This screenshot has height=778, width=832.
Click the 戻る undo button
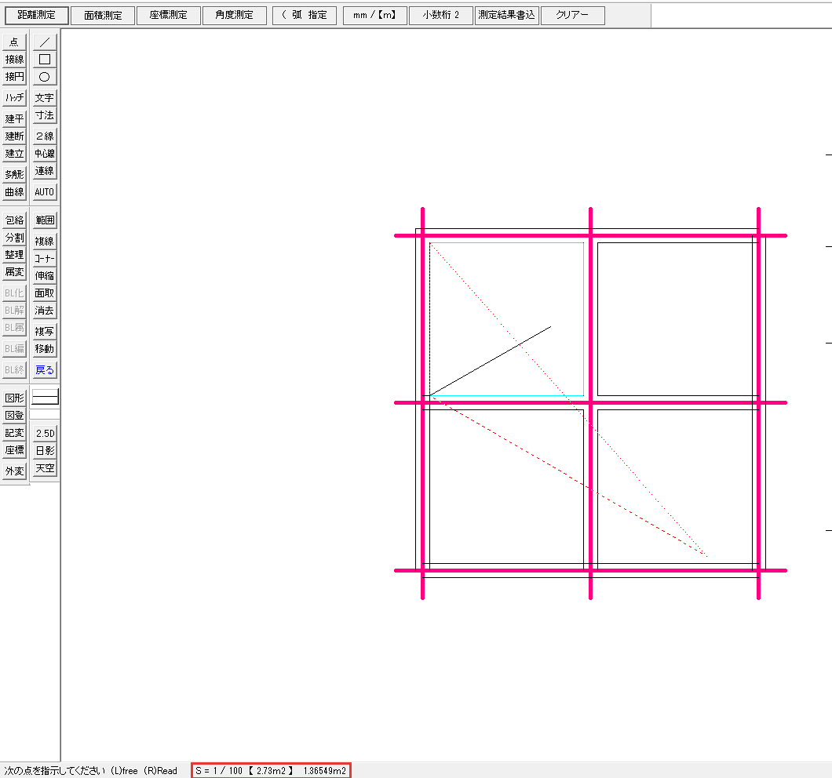pos(45,369)
